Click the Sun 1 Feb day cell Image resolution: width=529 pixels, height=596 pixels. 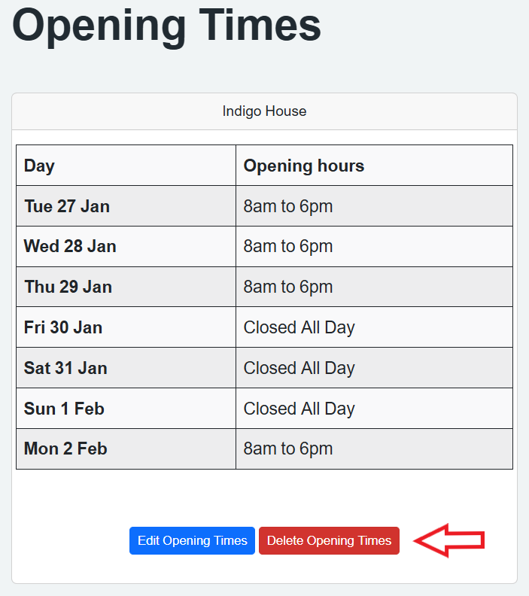tap(64, 409)
